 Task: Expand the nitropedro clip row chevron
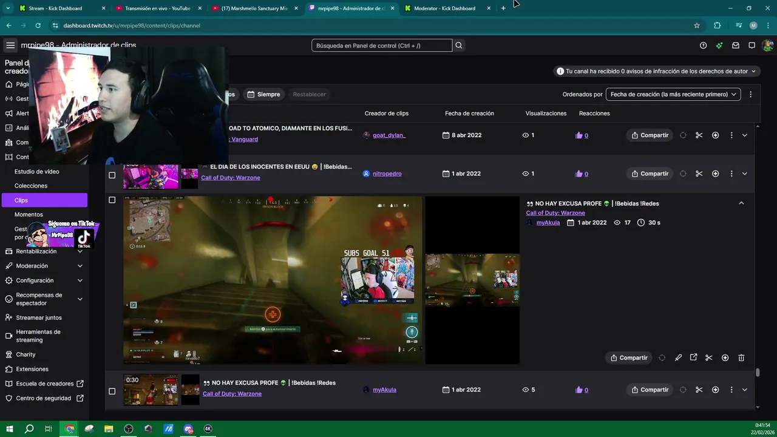(745, 174)
